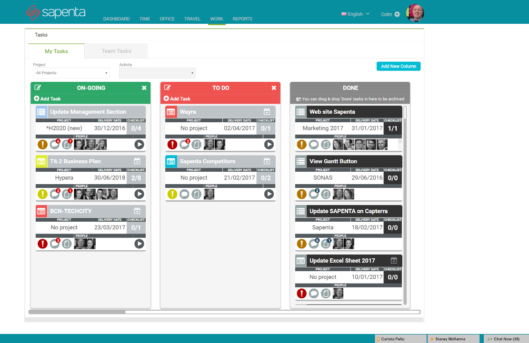The width and height of the screenshot is (529, 343).
Task: Open the Chat Now panel
Action: pos(506,339)
